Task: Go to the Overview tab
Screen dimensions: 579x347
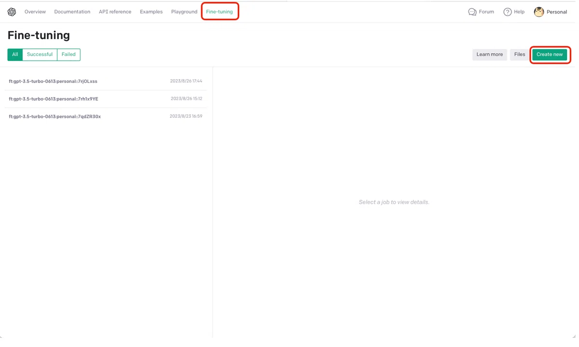Action: tap(35, 12)
